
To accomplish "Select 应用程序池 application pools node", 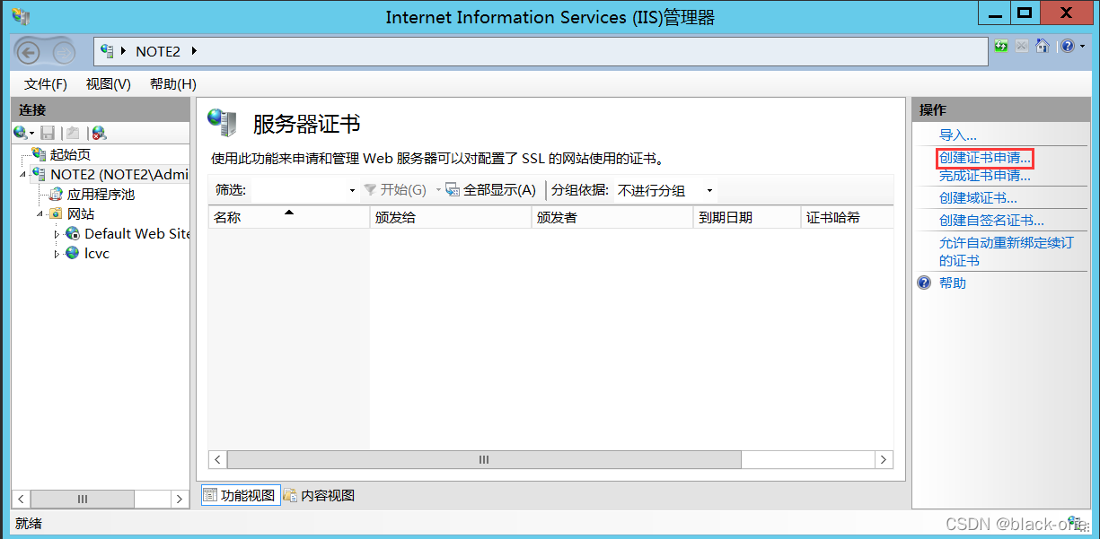I will pos(101,194).
